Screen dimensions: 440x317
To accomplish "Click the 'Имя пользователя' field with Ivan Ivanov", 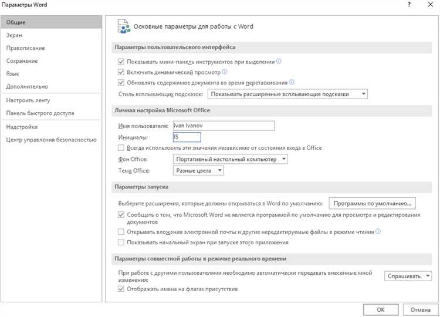I will (x=224, y=126).
